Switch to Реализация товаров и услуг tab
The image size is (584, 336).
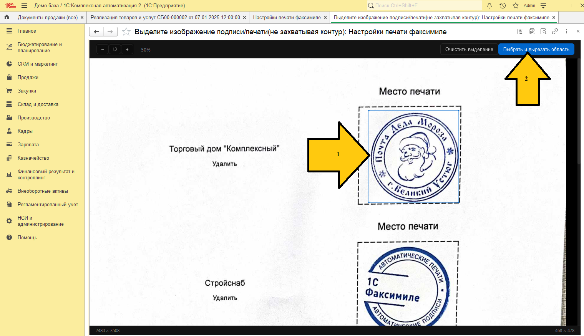[x=165, y=18]
